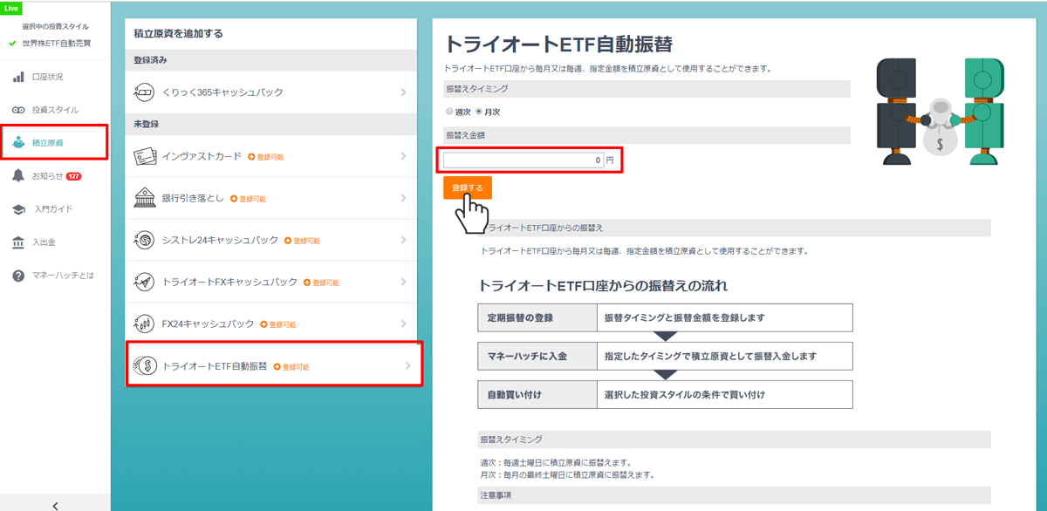Screen dimensions: 1047x511
Task: Click the 選択した投資スタイルの条件で買い付け cell
Action: 725,395
